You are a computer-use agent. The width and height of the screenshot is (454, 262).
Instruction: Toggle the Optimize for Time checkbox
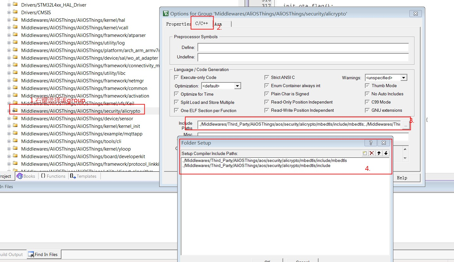tap(176, 94)
